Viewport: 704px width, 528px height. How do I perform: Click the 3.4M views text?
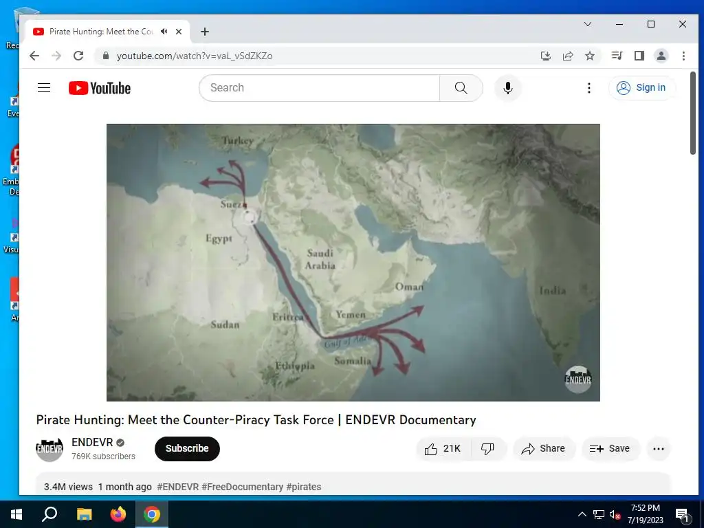[68, 487]
